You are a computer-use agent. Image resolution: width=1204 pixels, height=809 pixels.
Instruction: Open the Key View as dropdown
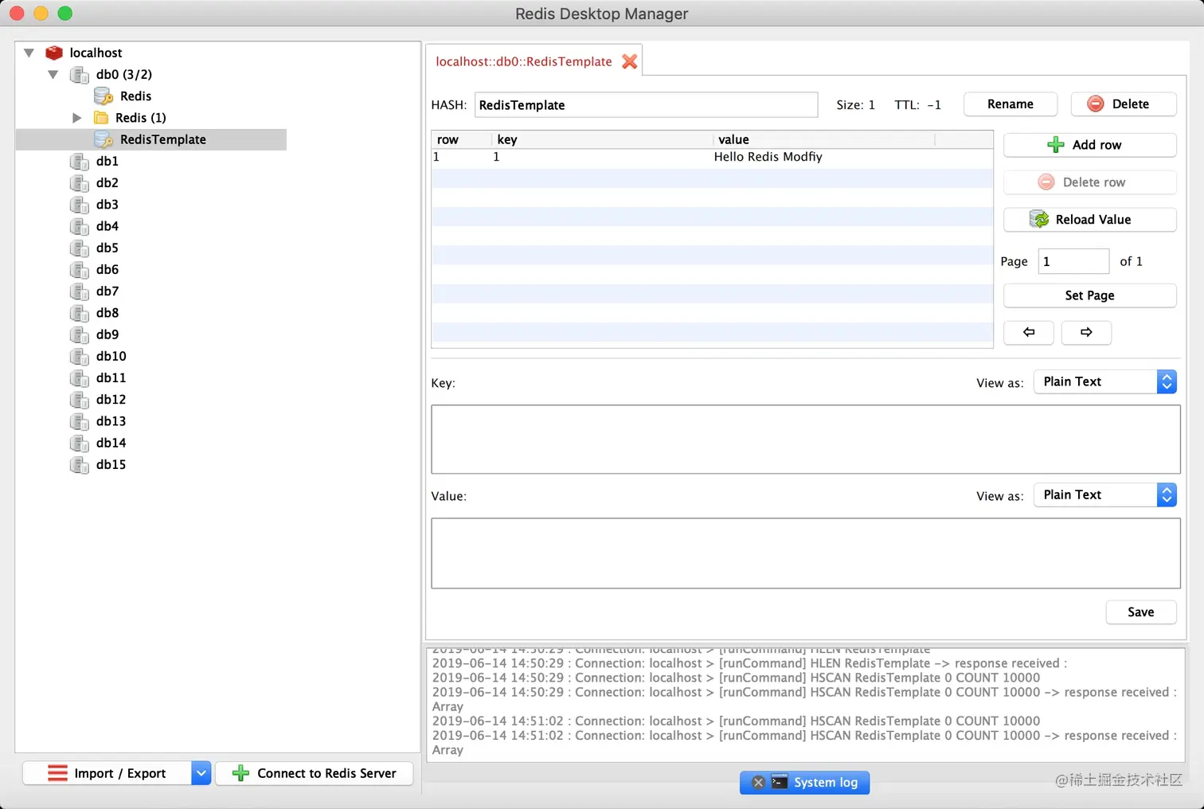tap(1105, 381)
